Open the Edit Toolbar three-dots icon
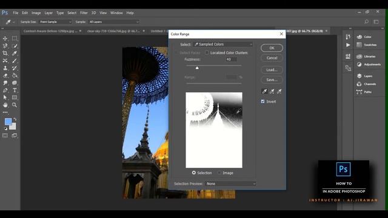The image size is (388, 218). point(5,112)
